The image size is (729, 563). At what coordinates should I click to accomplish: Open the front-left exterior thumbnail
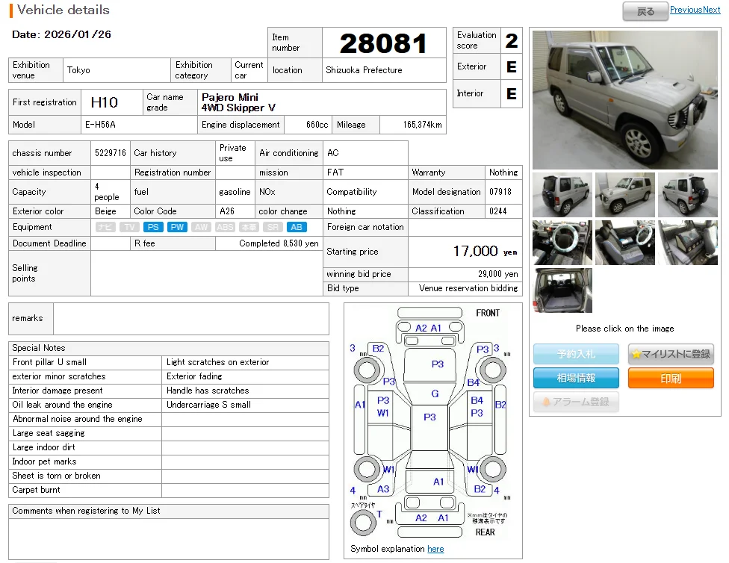point(625,195)
